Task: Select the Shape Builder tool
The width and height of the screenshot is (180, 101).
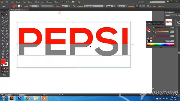Action: (3, 41)
